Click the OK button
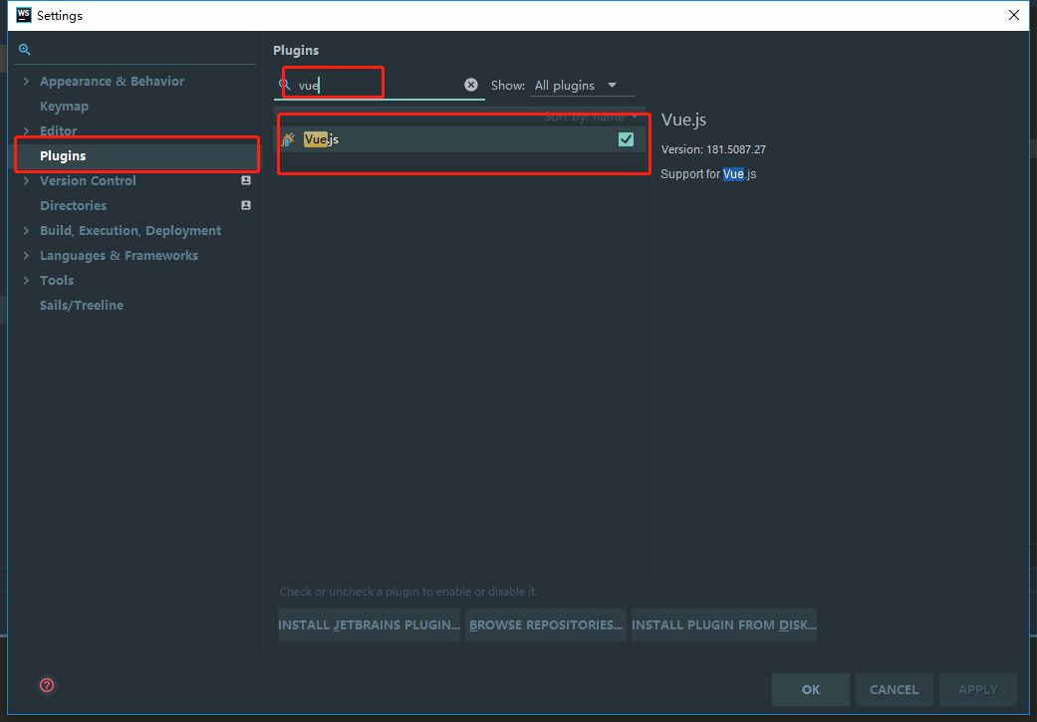Viewport: 1037px width, 722px height. tap(811, 689)
